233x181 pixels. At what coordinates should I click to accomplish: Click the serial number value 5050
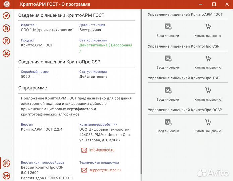(x=25, y=76)
